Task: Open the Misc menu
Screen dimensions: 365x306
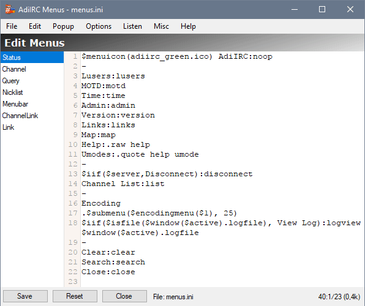Action: point(161,26)
